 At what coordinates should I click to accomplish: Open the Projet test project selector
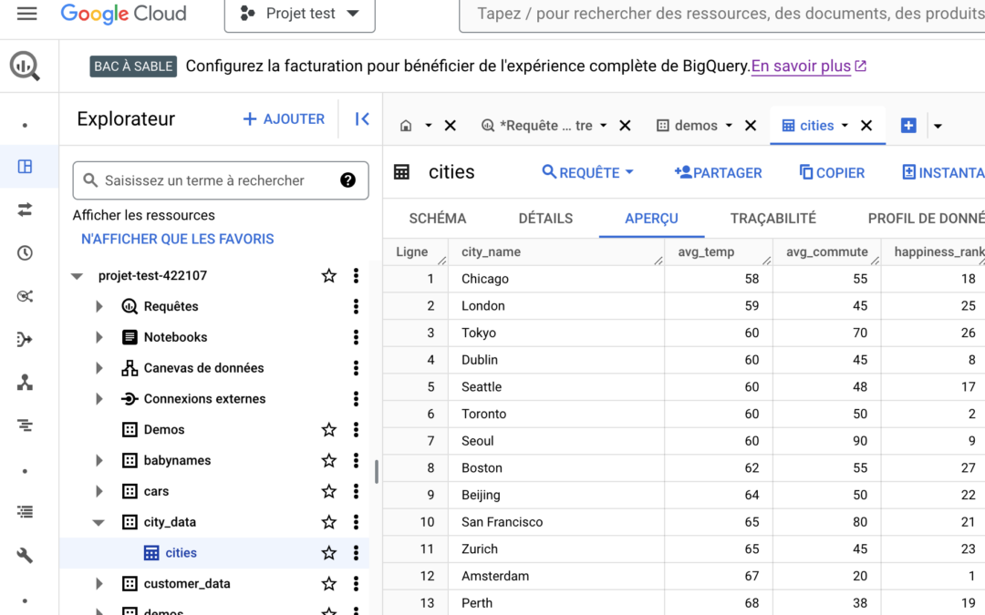point(300,14)
